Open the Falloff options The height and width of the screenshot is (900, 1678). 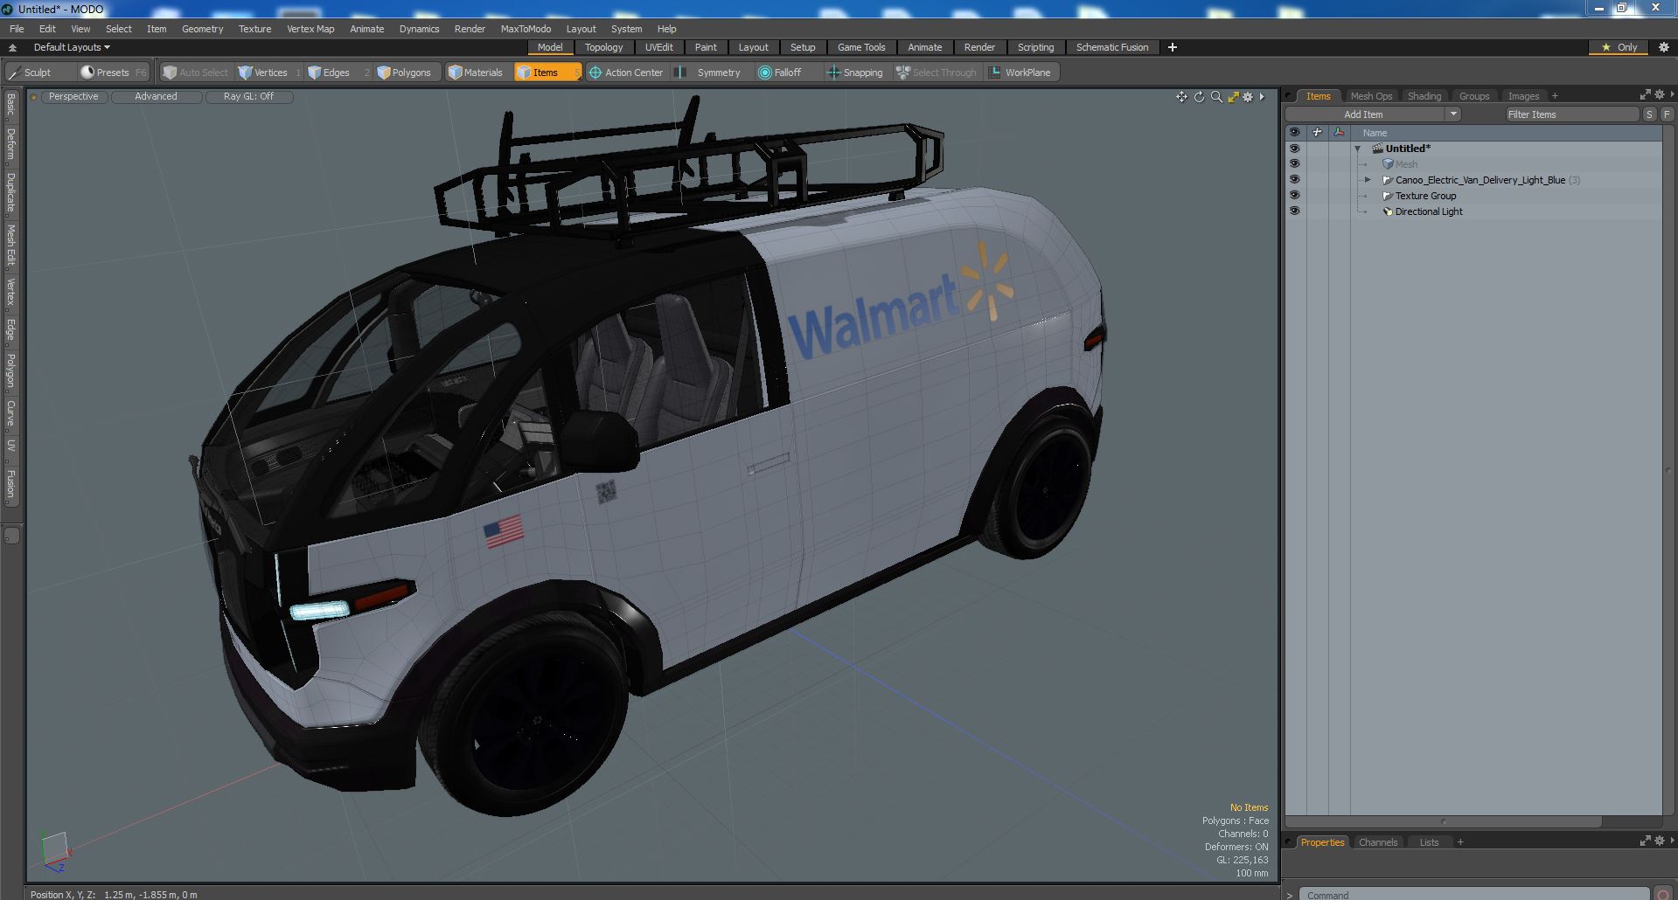(787, 73)
